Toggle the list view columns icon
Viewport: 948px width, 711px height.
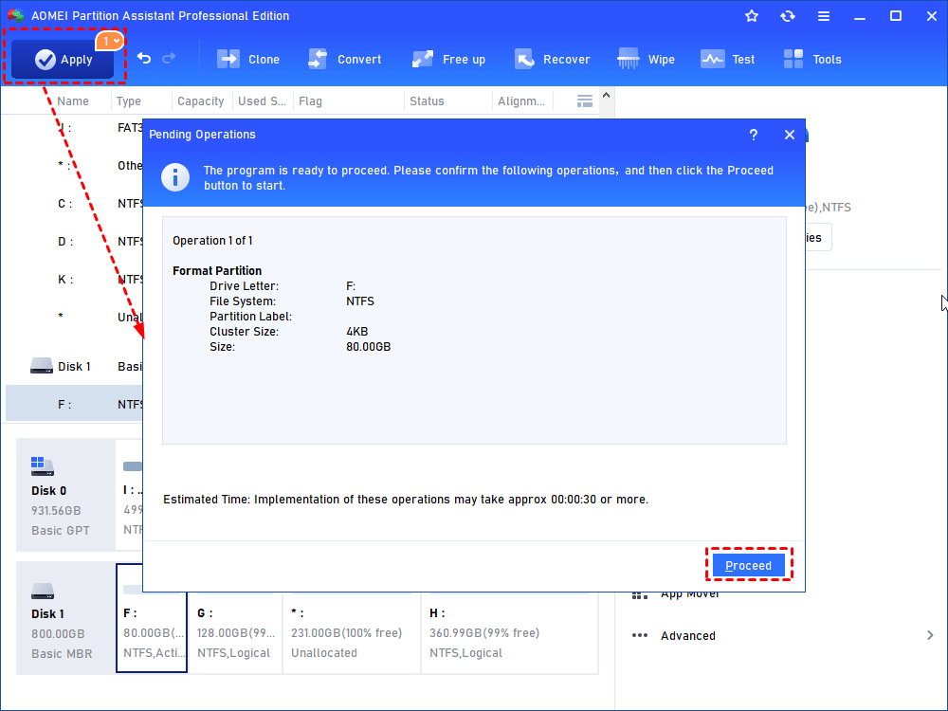click(585, 101)
